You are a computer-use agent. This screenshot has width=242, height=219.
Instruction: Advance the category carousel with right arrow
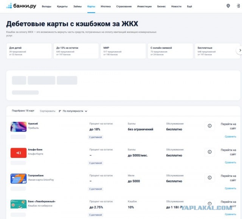pos(240,50)
